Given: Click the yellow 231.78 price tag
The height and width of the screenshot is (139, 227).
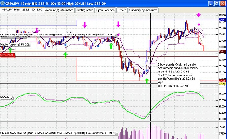Looking at the screenshot, I should [x=222, y=84].
